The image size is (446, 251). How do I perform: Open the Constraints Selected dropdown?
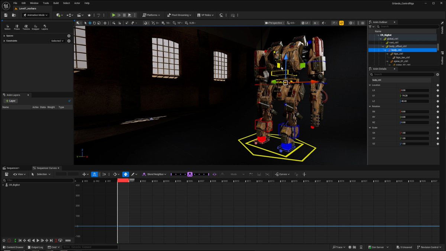coord(58,41)
